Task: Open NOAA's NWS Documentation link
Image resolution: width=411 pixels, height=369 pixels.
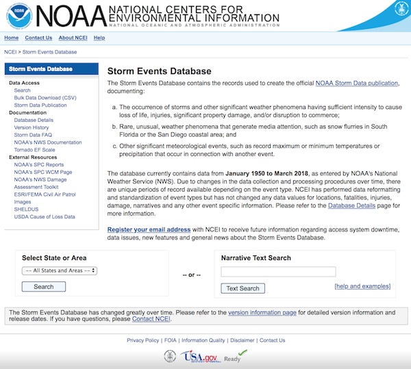Action: tap(48, 142)
